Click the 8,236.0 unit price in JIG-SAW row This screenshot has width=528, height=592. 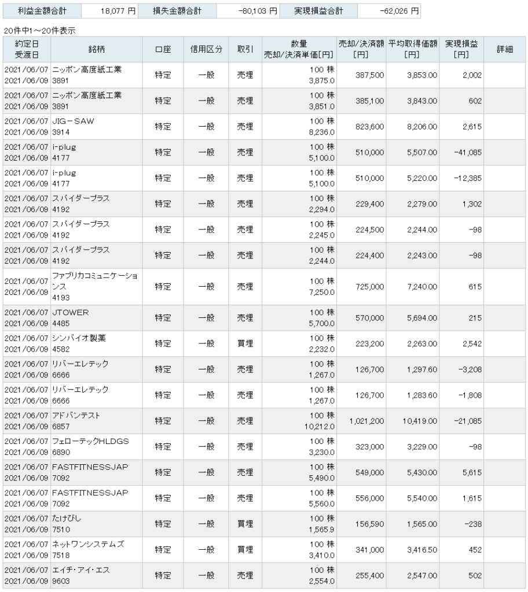click(321, 132)
